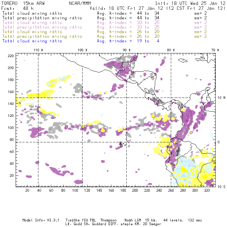Click the '0' equator latitude label
This screenshot has height=227, width=227.
tap(219, 142)
